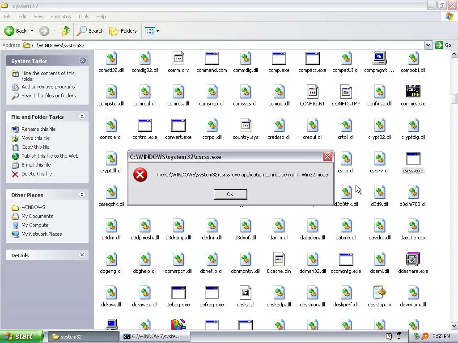
Task: Select the desktop.ini file icon
Action: tap(379, 293)
